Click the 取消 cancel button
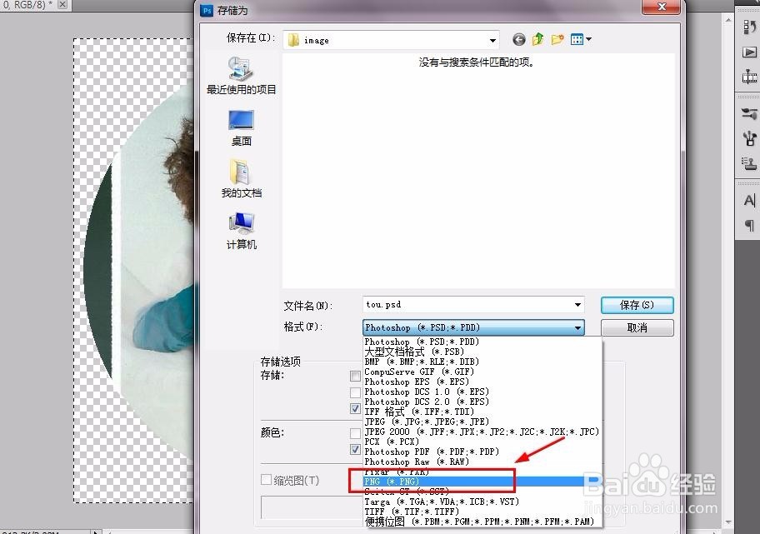Screen dimensions: 760x534 pyautogui.click(x=637, y=327)
